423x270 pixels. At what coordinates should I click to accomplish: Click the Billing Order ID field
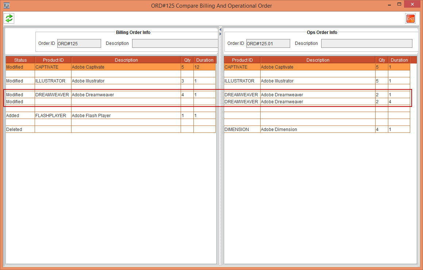(x=79, y=43)
